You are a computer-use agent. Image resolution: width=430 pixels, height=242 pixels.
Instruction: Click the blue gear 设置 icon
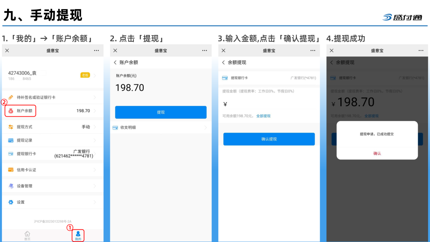coord(11,202)
